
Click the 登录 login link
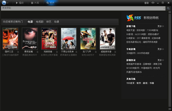click(x=146, y=3)
